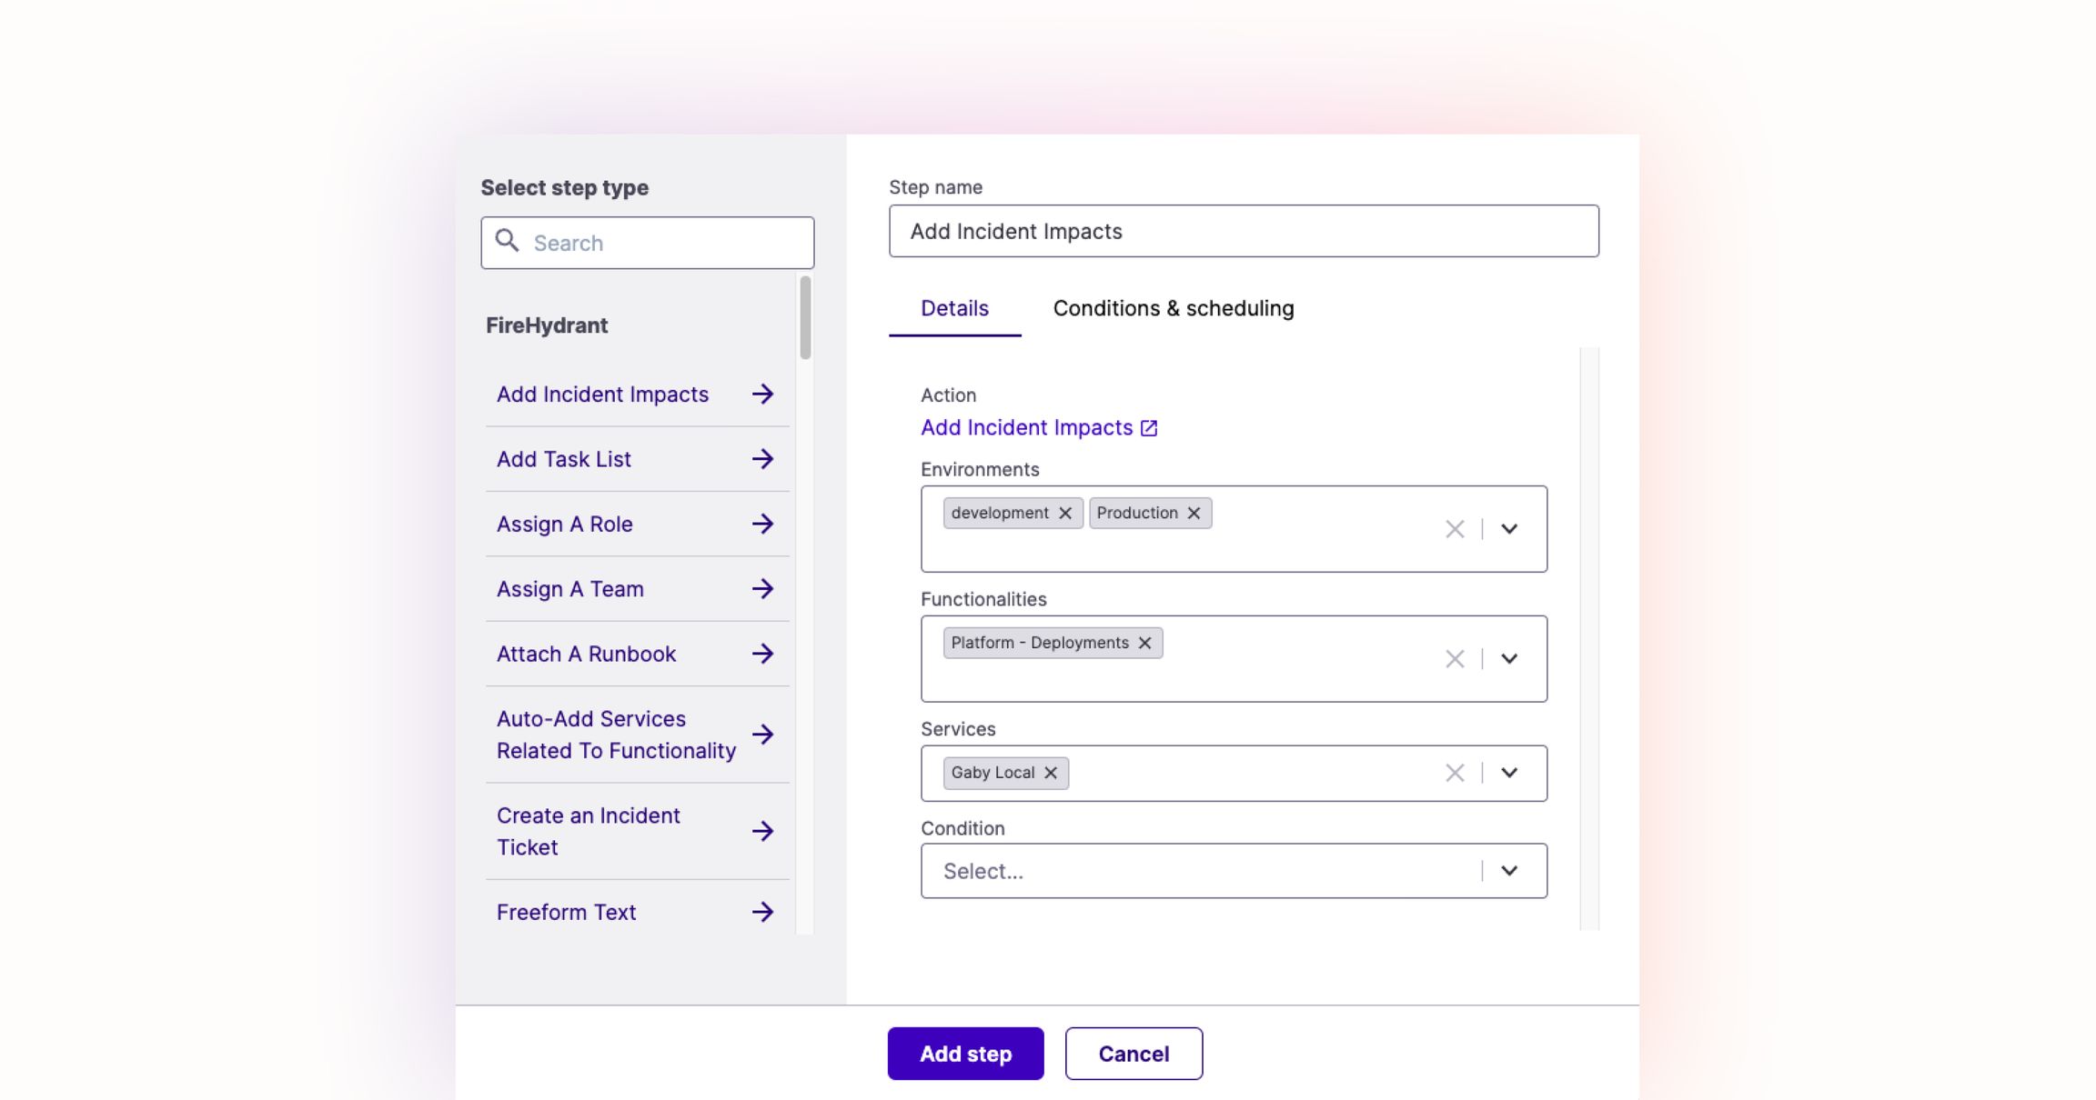Select the Details tab

[x=954, y=308]
